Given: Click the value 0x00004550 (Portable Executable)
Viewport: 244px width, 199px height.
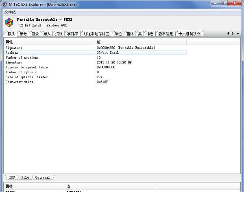Looking at the screenshot, I should click(x=126, y=48).
